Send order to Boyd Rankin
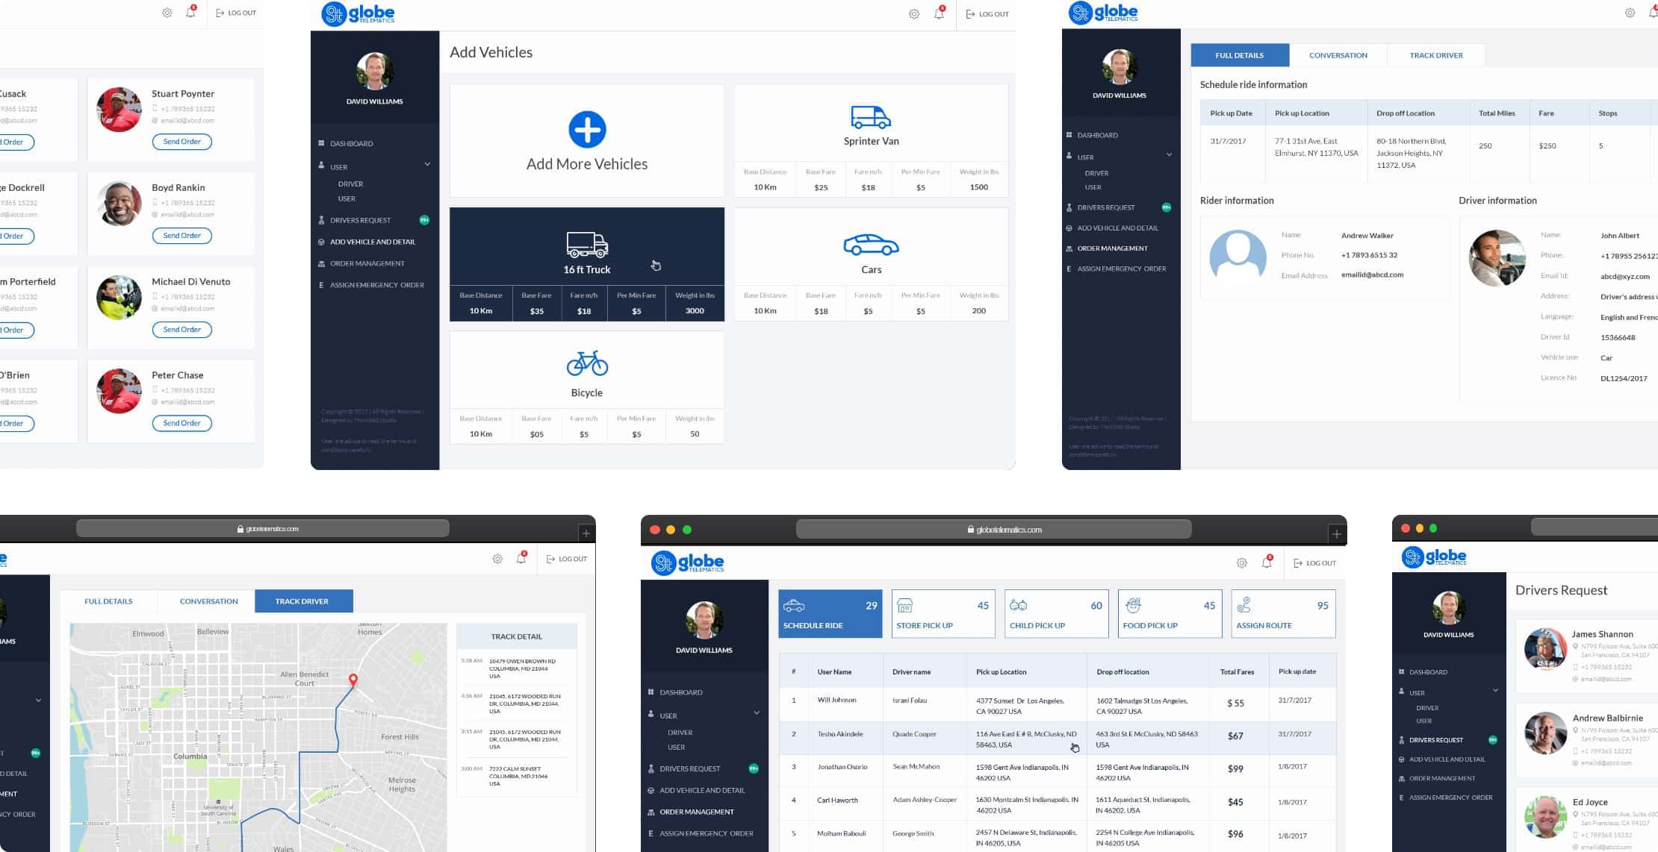The width and height of the screenshot is (1658, 852). [x=182, y=236]
